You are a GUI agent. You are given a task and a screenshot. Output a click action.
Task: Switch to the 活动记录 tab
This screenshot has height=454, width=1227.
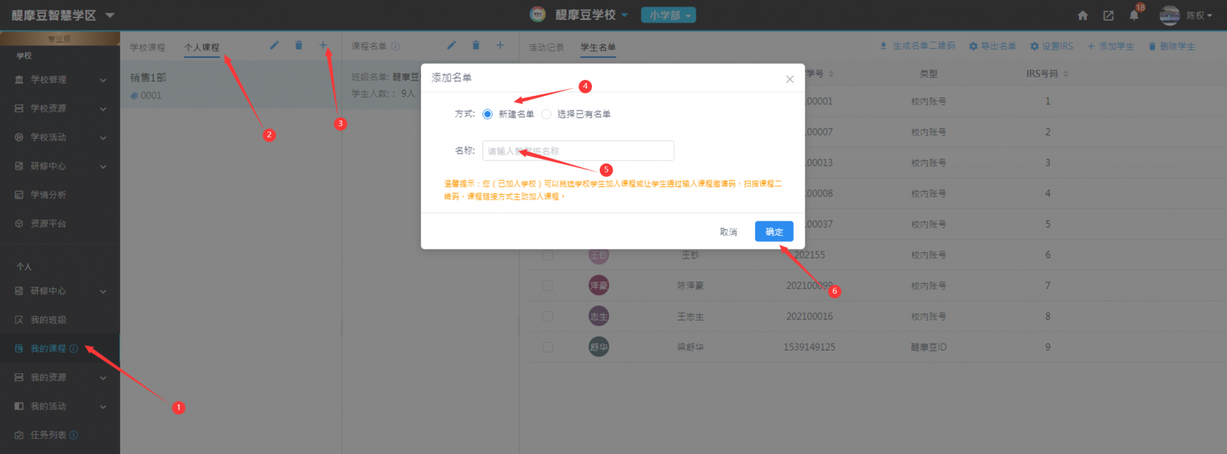tap(546, 48)
